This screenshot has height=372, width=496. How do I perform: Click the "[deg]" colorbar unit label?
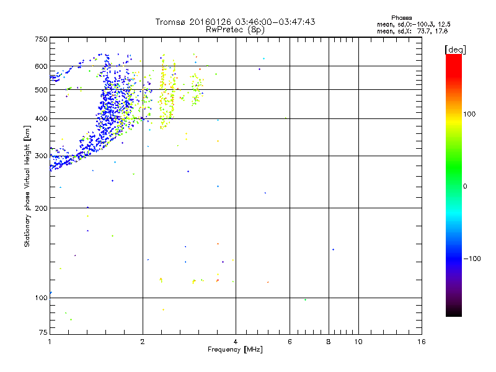(455, 50)
